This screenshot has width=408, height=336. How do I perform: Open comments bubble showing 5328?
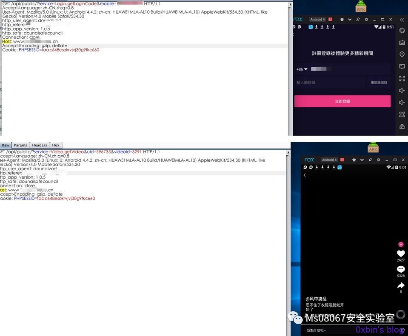coord(401,269)
